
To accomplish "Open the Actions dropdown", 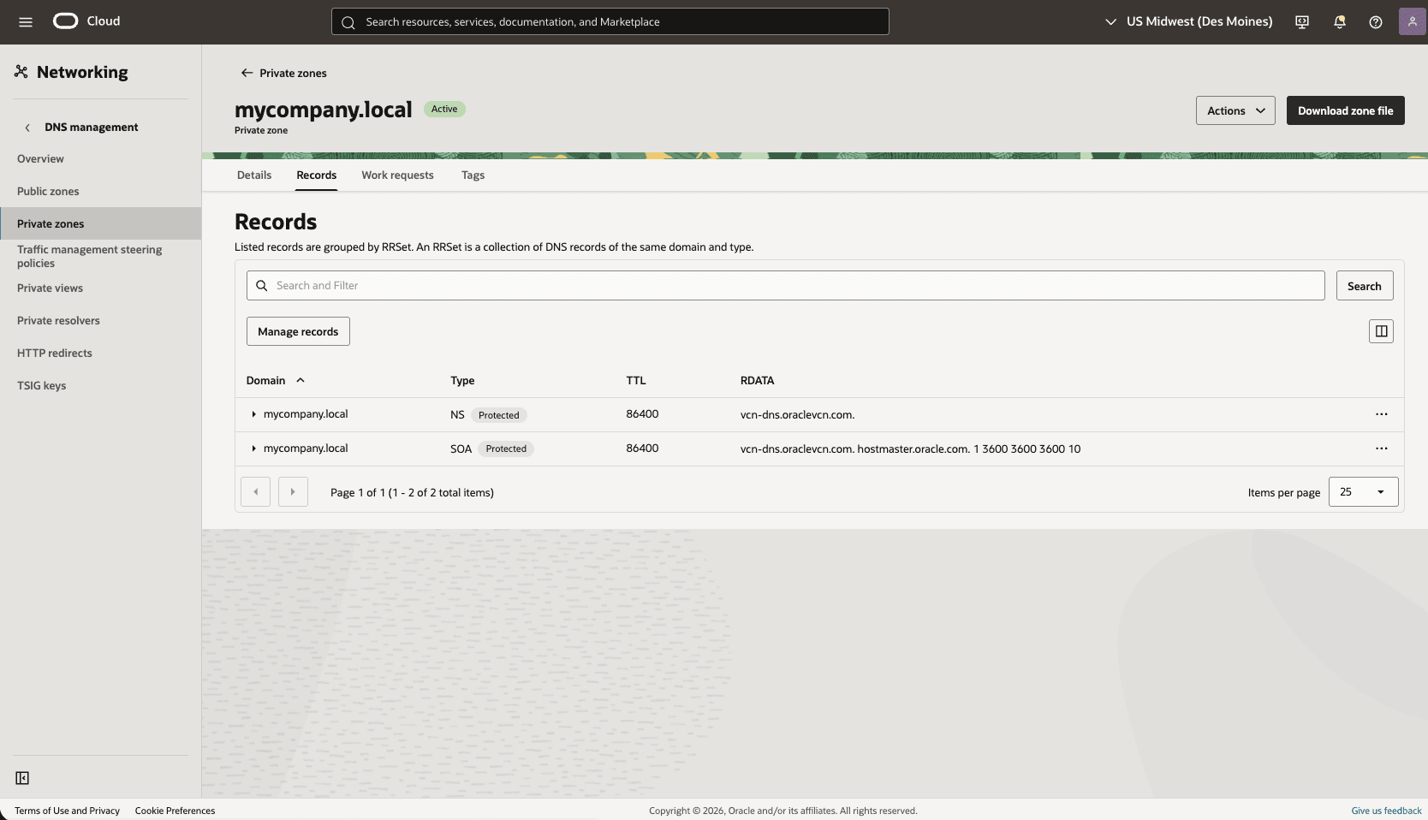I will click(x=1235, y=110).
